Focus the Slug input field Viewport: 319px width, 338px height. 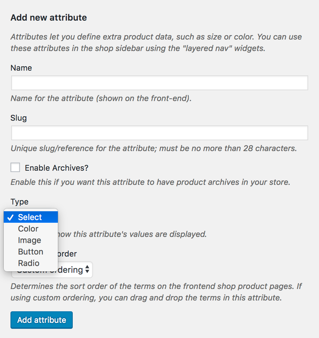(x=159, y=133)
